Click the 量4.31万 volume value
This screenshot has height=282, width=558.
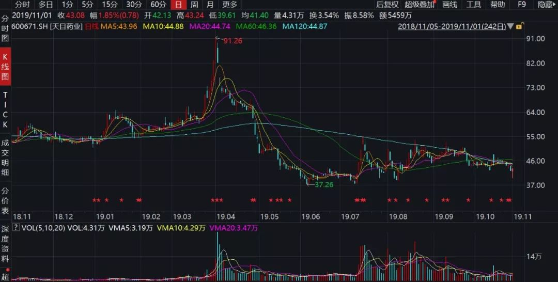289,15
